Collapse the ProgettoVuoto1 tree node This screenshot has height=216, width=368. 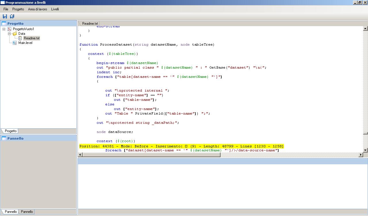(4, 29)
